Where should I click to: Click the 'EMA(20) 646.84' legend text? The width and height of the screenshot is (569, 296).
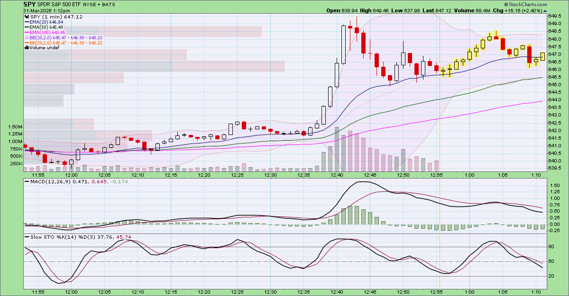tap(47, 22)
